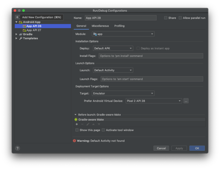
Task: Remove the before-launch task with minus icon
Action: coord(82,124)
